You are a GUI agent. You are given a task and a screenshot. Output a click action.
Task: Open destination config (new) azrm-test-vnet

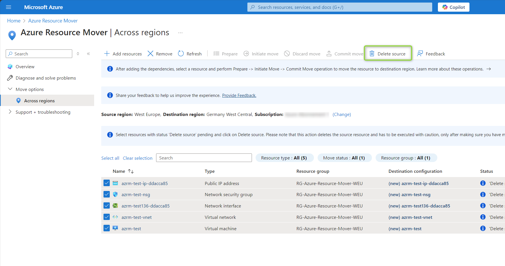pos(410,217)
